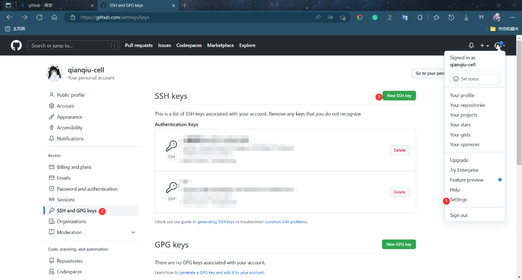
Task: Open the plus create-new dropdown
Action: [x=484, y=45]
